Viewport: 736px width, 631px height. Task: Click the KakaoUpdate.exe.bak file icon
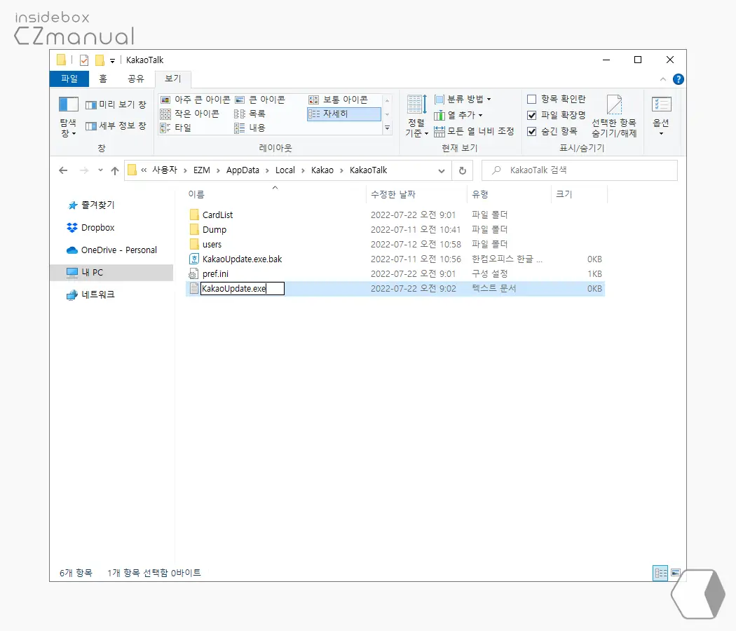pos(194,259)
